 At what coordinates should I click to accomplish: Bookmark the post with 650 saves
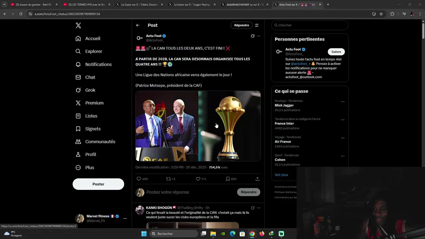click(231, 179)
